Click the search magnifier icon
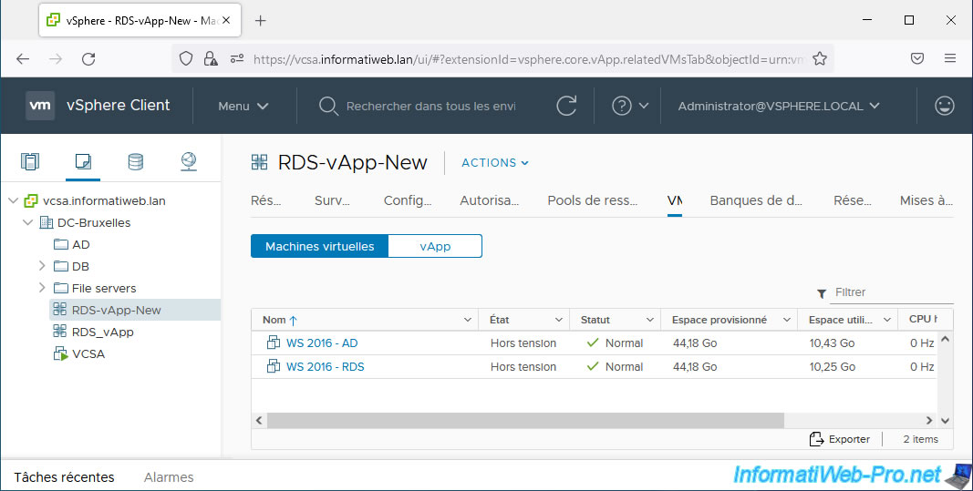This screenshot has height=491, width=973. 327,106
